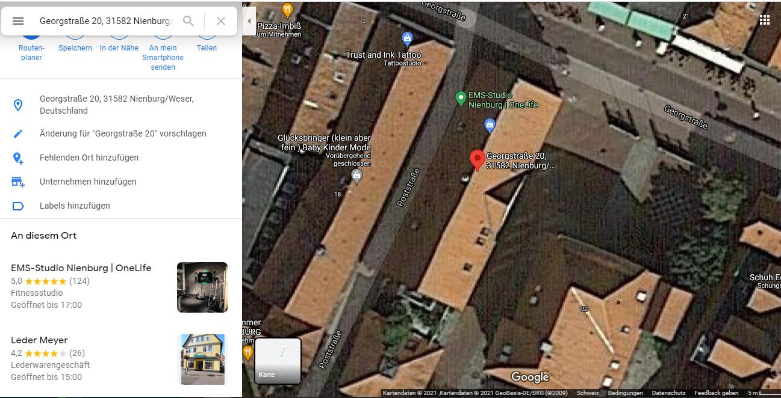Click the Feedback geben footer link
Viewport: 781px width, 398px height.
click(x=717, y=393)
